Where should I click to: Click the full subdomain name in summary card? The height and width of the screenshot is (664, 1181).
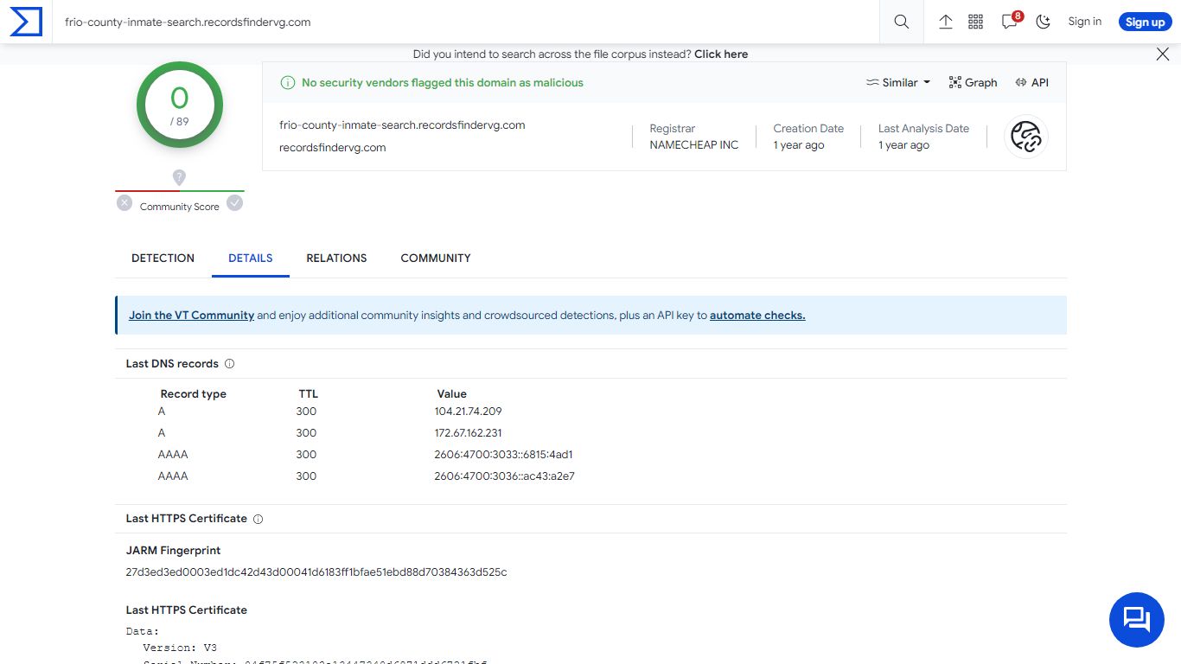pos(402,125)
